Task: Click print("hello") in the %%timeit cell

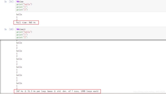Action: click(x=24, y=32)
